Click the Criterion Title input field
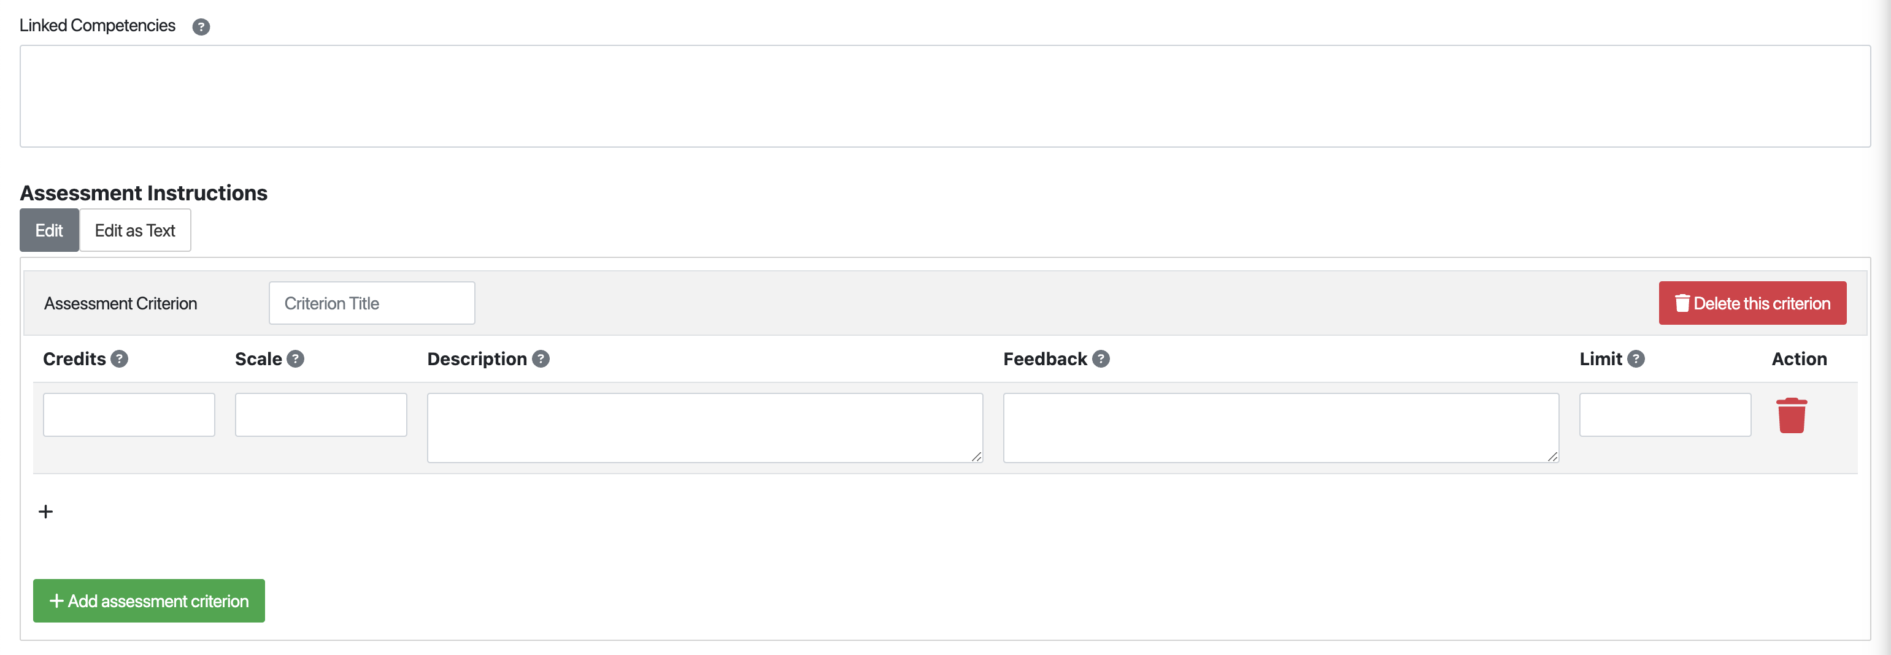The height and width of the screenshot is (655, 1891). [371, 303]
